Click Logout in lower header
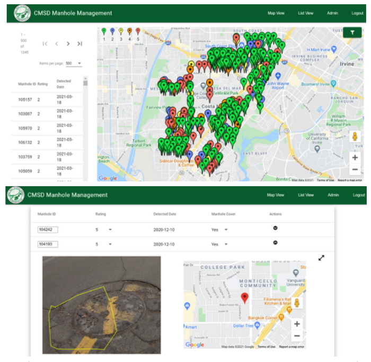371x362 pixels. (x=359, y=195)
